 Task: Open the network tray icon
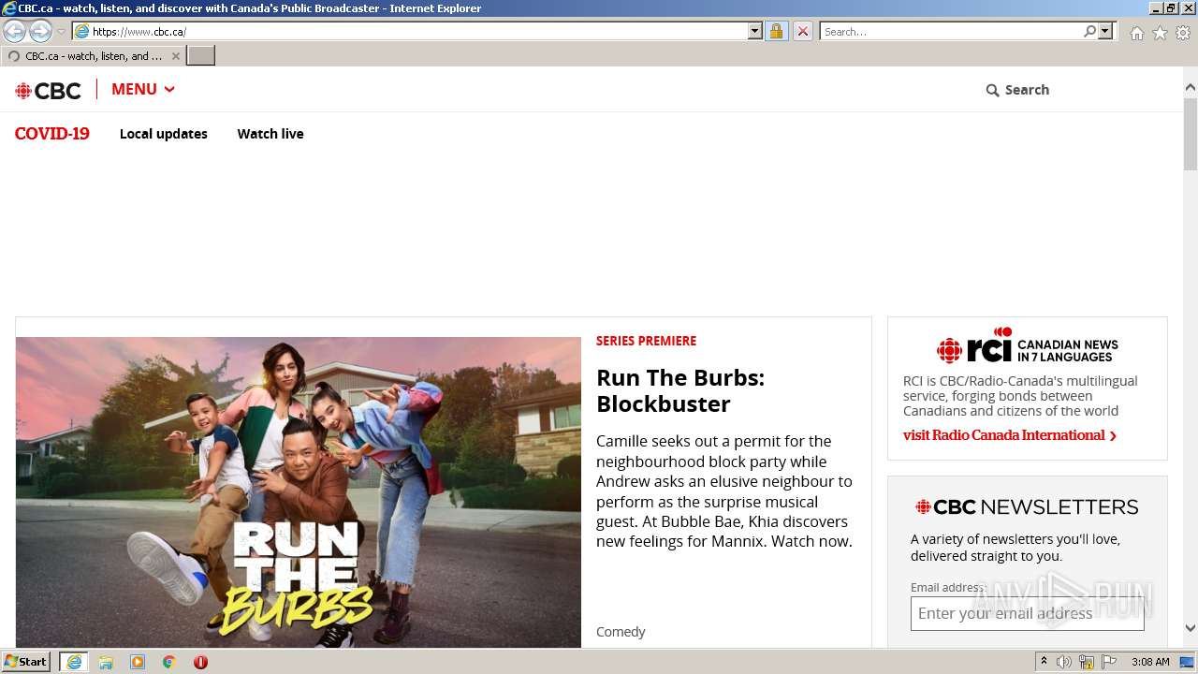pyautogui.click(x=1087, y=662)
